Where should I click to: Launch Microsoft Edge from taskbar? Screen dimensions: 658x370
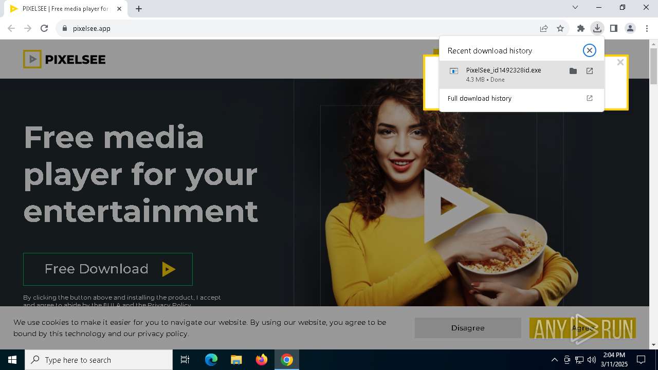[211, 360]
